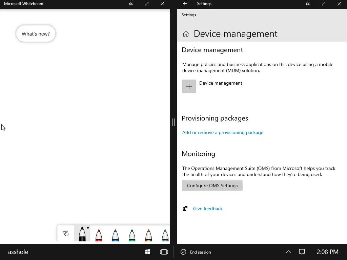Open the Windows Start button

[x=148, y=252]
